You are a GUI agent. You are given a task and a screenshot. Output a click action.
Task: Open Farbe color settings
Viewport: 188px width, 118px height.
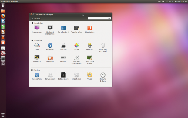[x=76, y=47]
